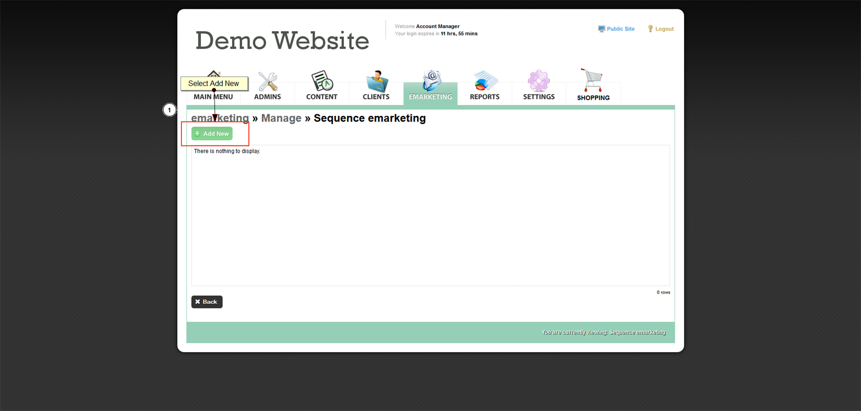Open the Clients folder icon
This screenshot has width=861, height=411.
pos(377,81)
